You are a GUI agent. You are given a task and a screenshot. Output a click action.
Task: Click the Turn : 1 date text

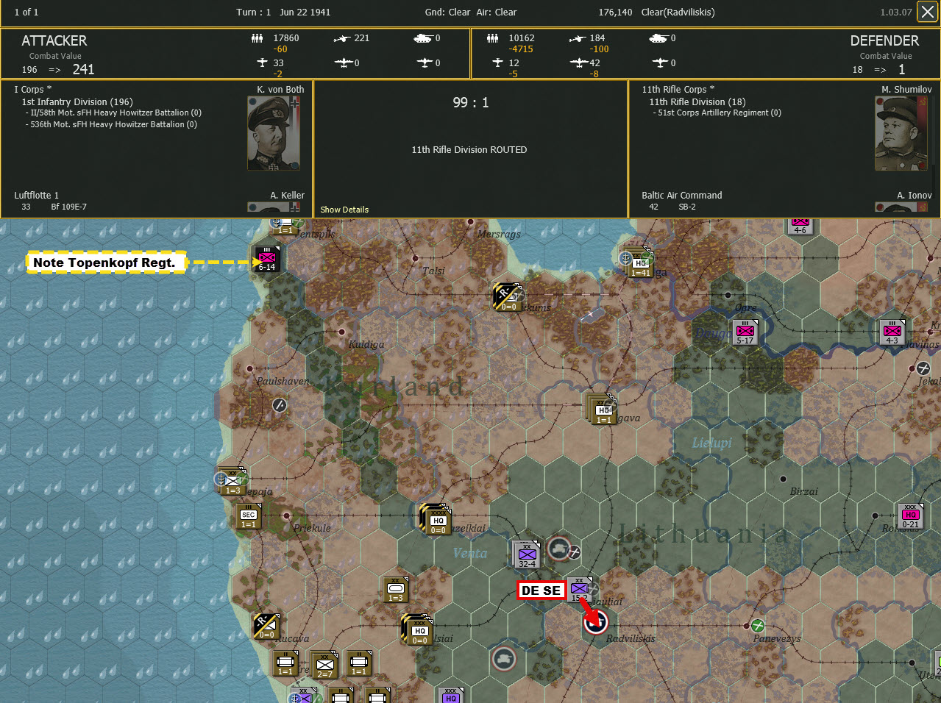tap(283, 13)
